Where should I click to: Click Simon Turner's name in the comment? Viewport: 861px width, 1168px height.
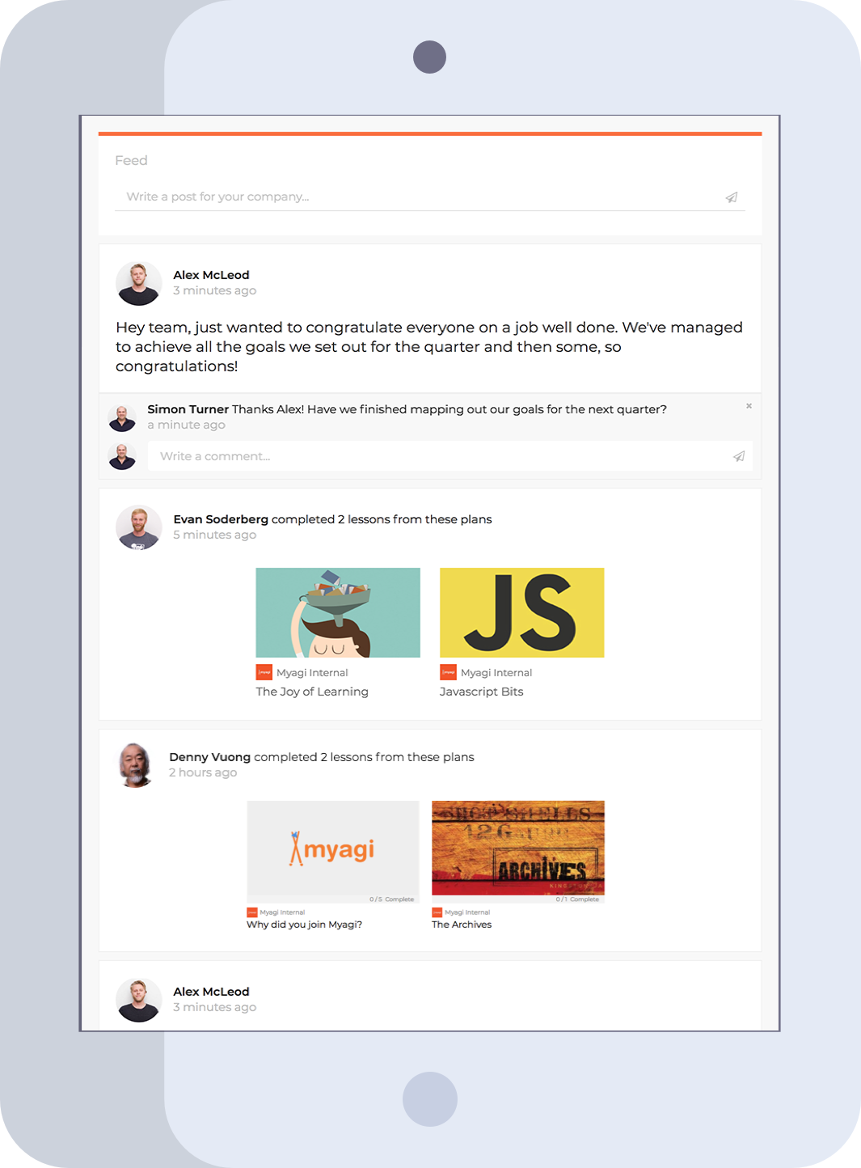pyautogui.click(x=188, y=409)
